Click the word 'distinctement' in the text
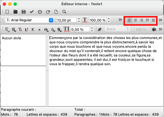The image size is (164, 117). pyautogui.click(x=123, y=42)
